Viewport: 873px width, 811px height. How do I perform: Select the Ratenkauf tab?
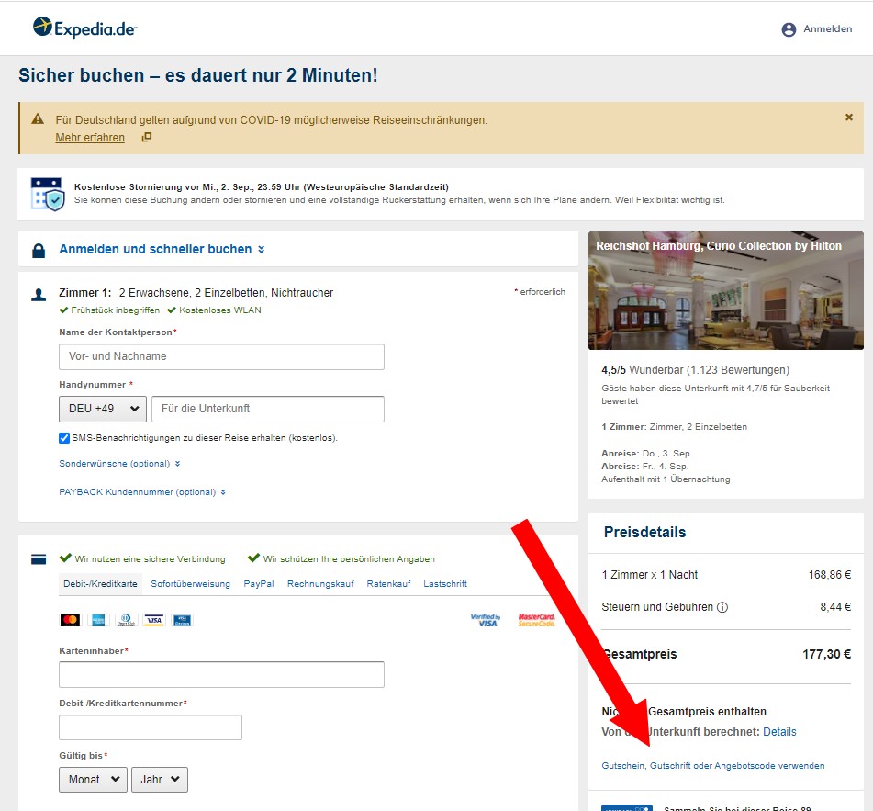tap(388, 584)
